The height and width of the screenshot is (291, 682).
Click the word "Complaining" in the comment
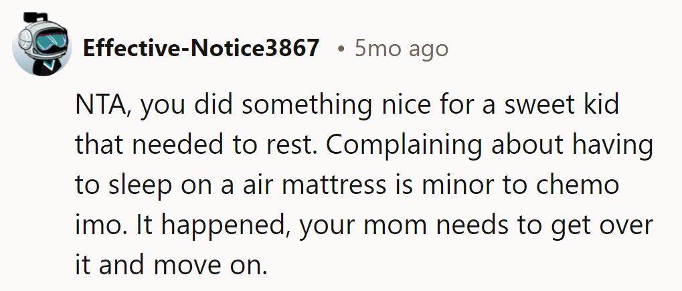point(416,145)
